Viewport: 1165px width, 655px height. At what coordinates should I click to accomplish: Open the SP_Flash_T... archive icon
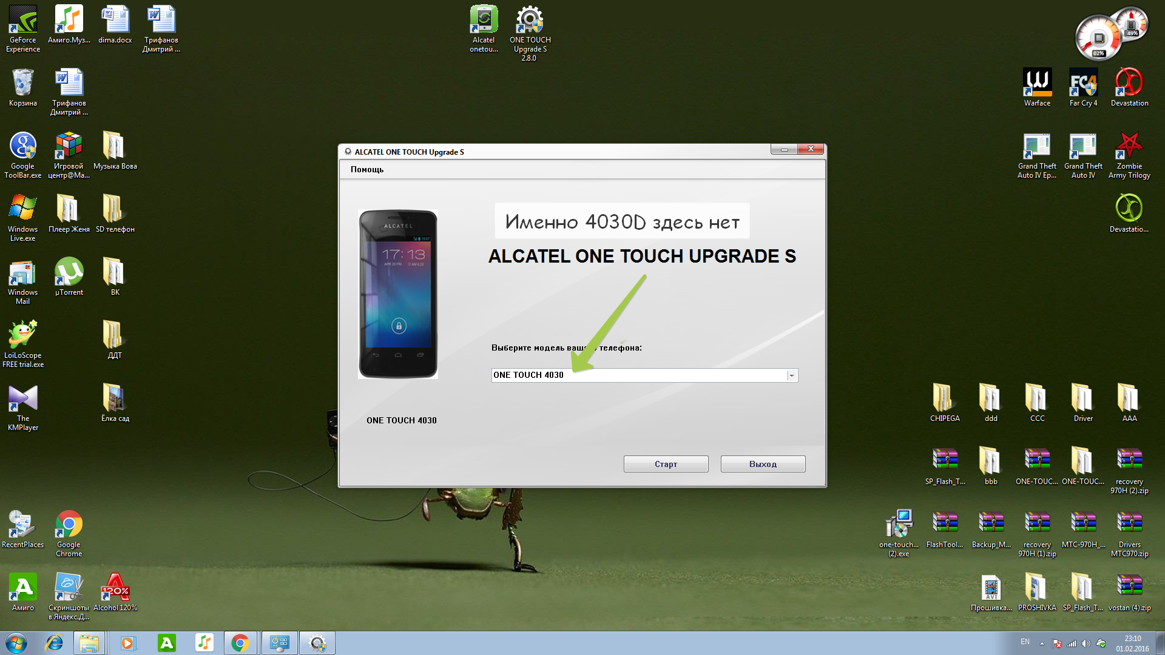click(945, 462)
